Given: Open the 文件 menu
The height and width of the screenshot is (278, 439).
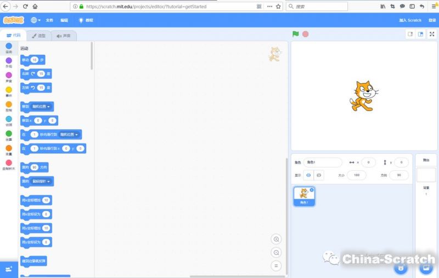Looking at the screenshot, I should pyautogui.click(x=49, y=20).
